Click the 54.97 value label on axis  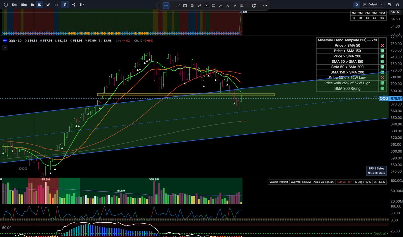tap(395, 12)
